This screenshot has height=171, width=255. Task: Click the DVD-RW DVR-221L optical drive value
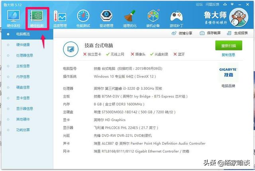[x=123, y=136]
